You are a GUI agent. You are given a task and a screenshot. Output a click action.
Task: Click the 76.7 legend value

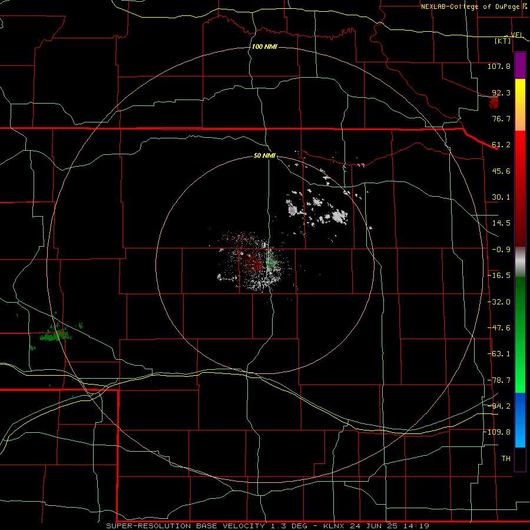[501, 118]
